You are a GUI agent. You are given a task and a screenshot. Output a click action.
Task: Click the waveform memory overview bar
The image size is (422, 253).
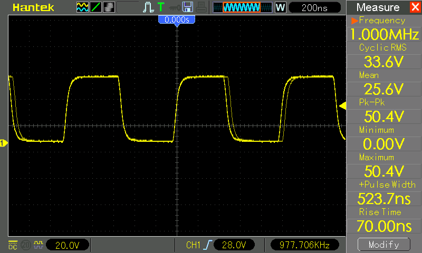[x=243, y=7]
